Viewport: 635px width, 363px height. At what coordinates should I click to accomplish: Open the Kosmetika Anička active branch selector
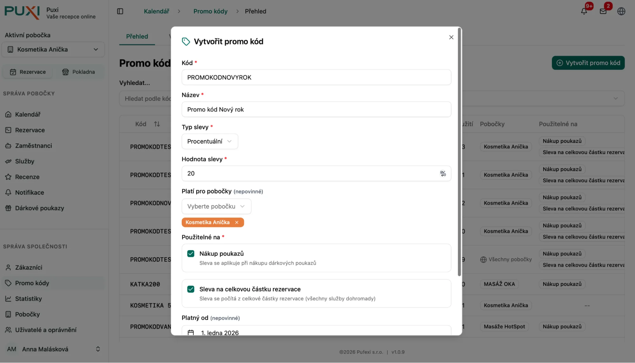[53, 50]
